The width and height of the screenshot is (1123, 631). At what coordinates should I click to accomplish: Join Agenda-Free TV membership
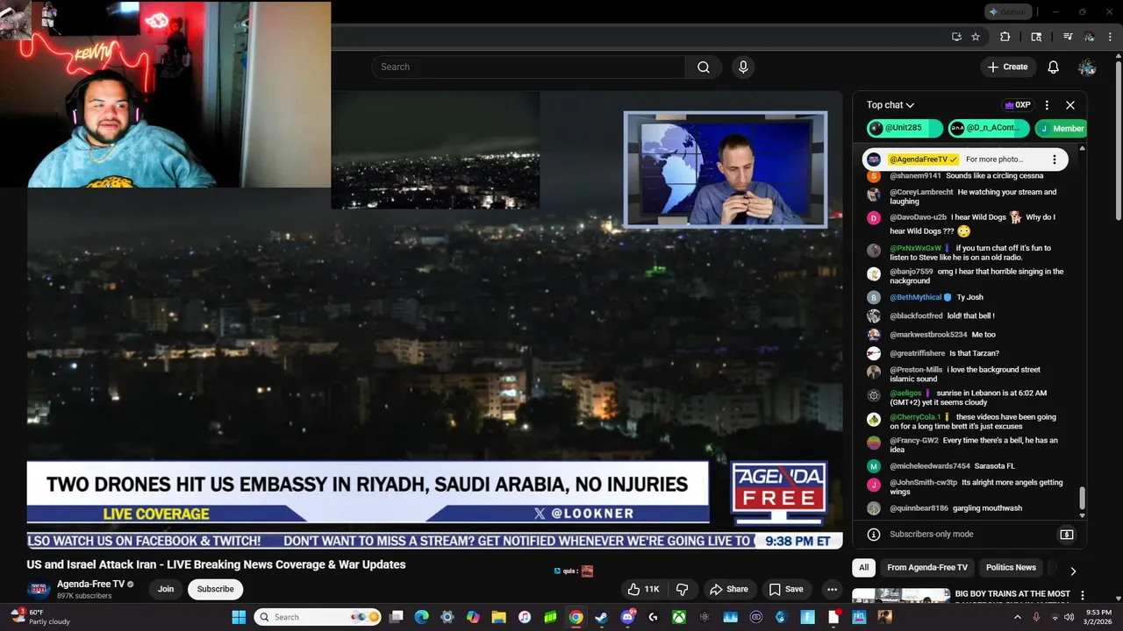click(x=166, y=589)
